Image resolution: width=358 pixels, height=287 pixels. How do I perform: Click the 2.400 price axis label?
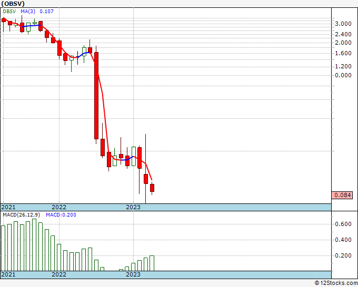pos(343,34)
